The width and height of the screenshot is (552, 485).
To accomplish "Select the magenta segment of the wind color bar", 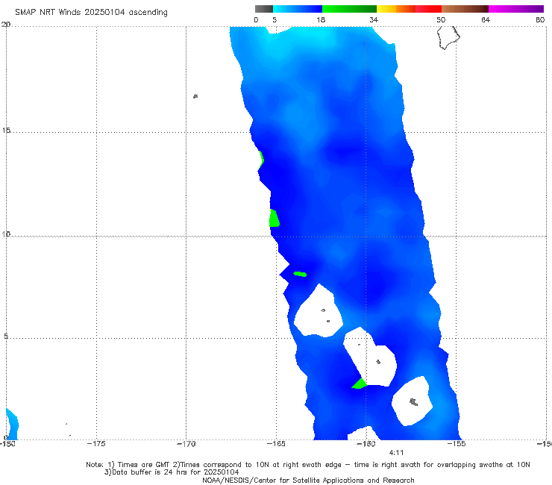I will (516, 9).
